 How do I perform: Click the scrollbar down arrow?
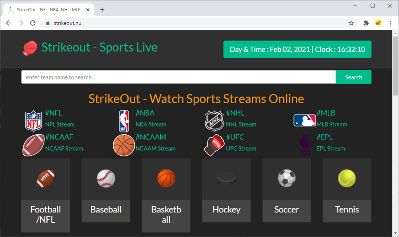click(x=395, y=233)
